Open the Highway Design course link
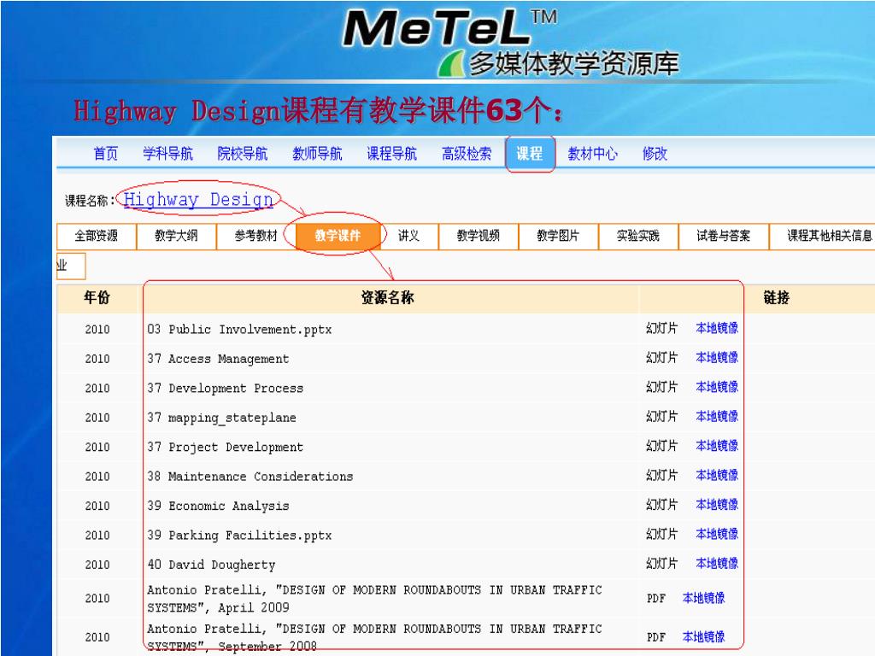Viewport: 875px width, 656px height. point(198,200)
